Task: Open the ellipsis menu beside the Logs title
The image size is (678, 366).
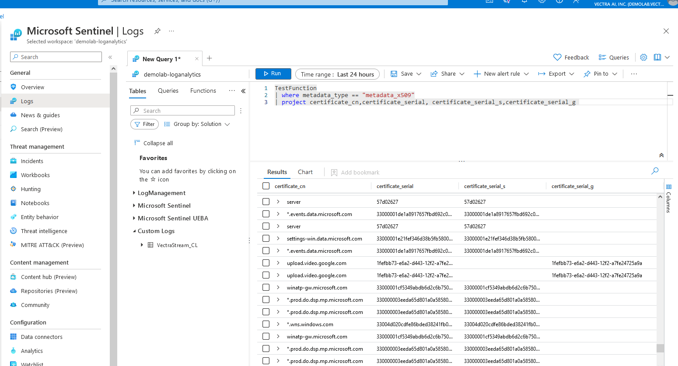Action: (171, 31)
